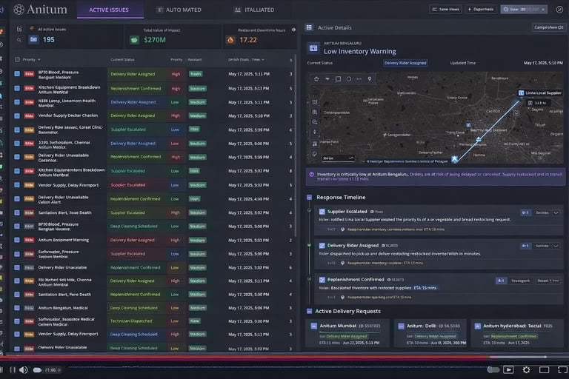This screenshot has height=379, width=569.
Task: Select the circle tool in map toolbar
Action: coord(349,78)
